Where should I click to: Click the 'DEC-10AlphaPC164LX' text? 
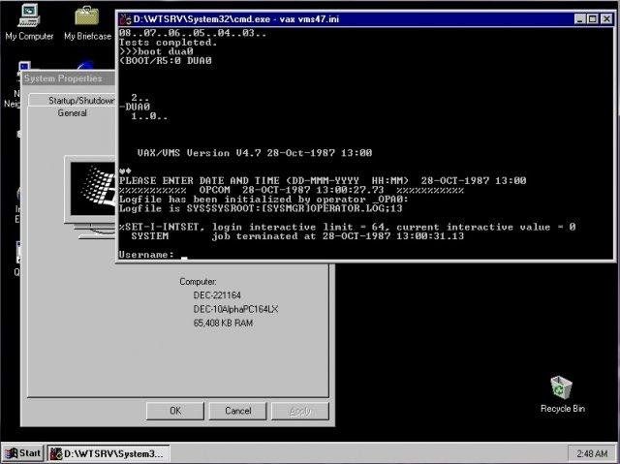pyautogui.click(x=235, y=309)
